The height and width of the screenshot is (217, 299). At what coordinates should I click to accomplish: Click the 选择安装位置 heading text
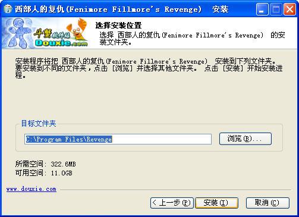(x=118, y=26)
